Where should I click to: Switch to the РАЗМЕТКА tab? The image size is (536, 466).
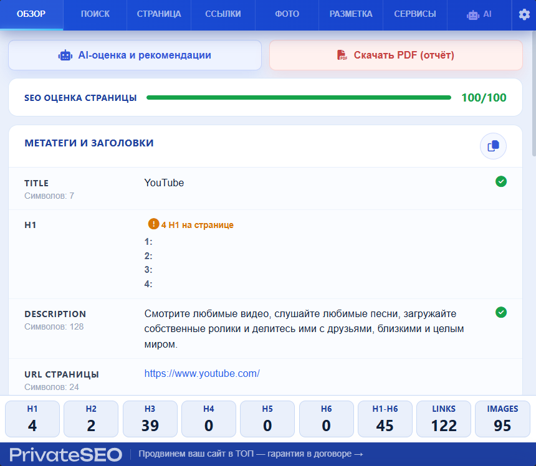[x=351, y=15]
